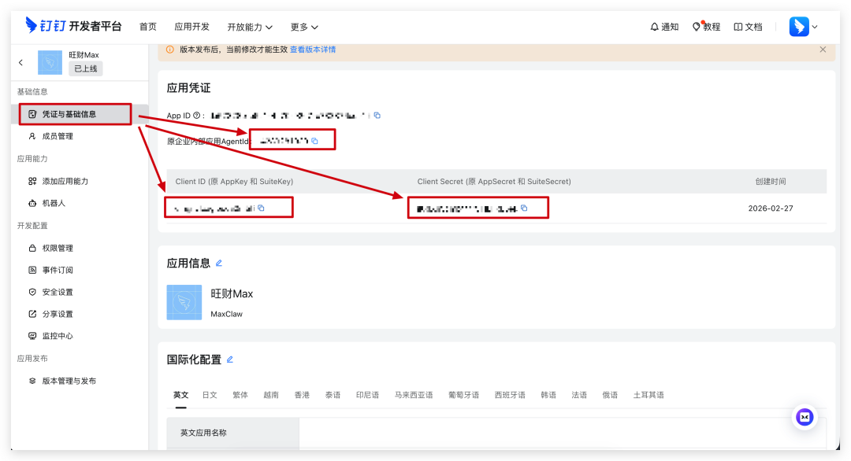Select the 韩语 language tab

point(548,395)
